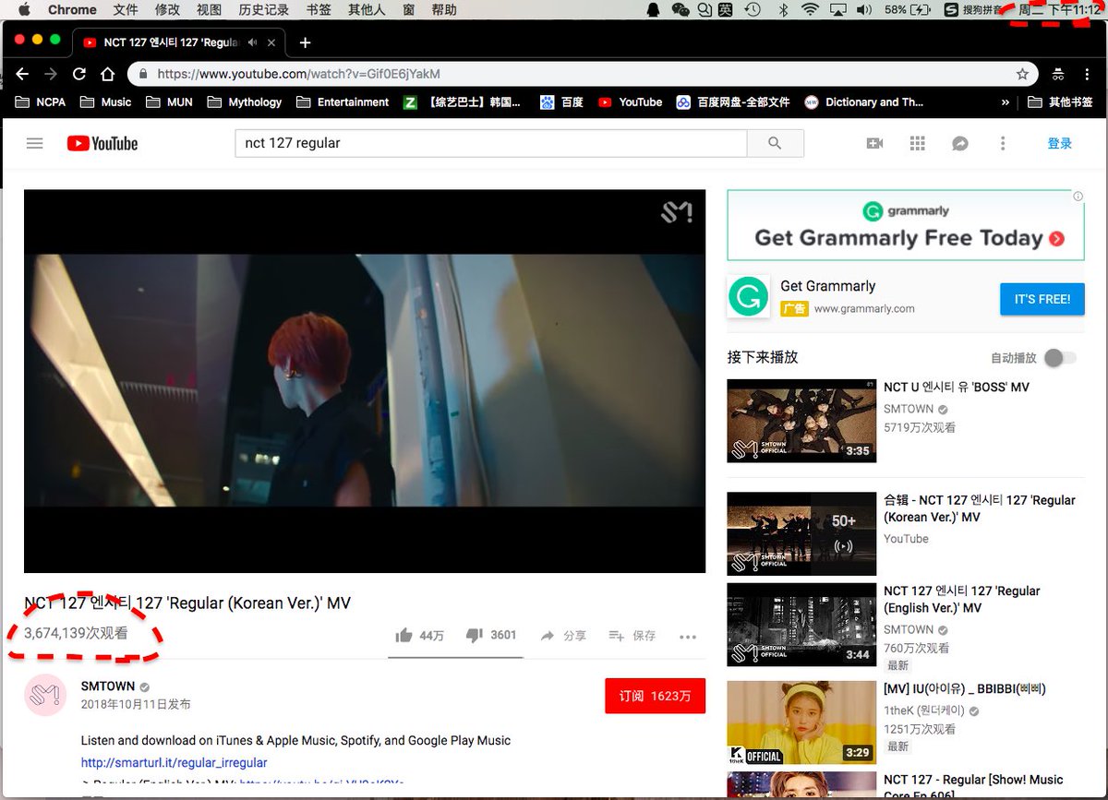The width and height of the screenshot is (1108, 800).
Task: Click the 3,674,139次观看 view count
Action: pos(76,633)
